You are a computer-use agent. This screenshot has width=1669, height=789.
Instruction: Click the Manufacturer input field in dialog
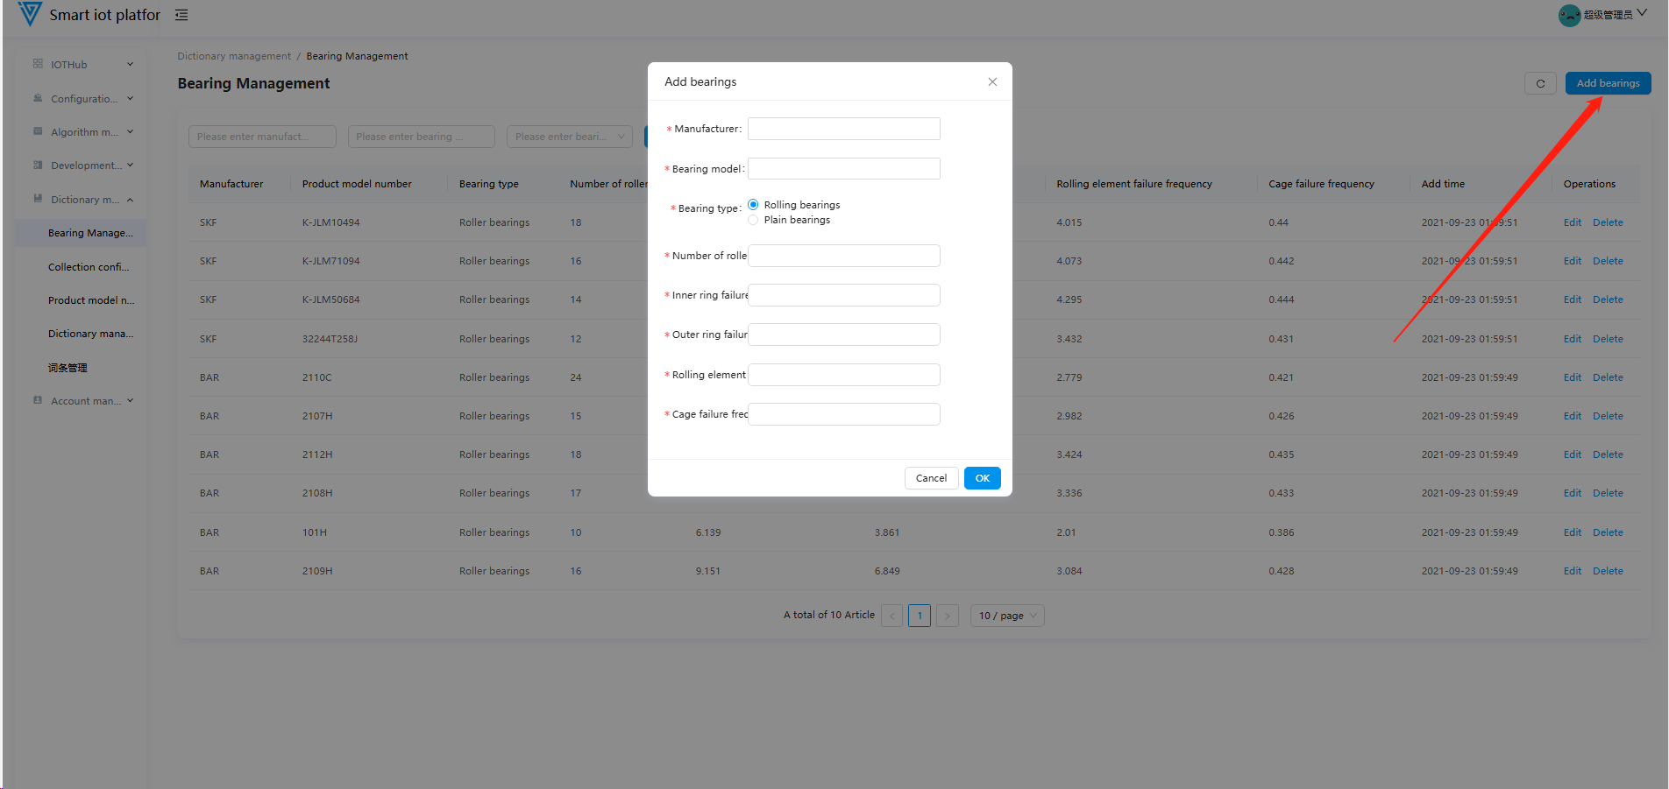[843, 129]
